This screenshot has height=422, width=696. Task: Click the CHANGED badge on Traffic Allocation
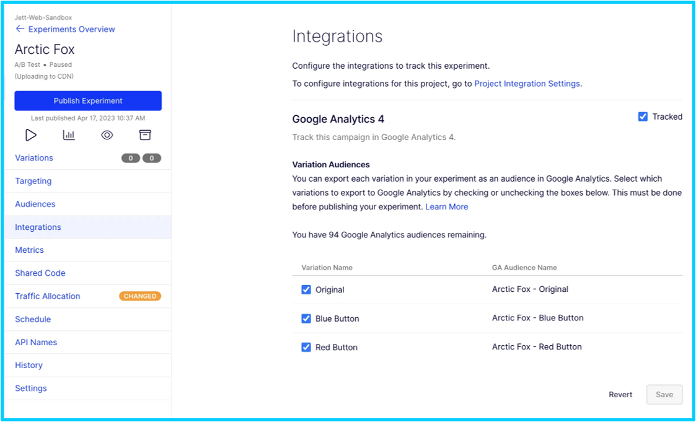[140, 296]
